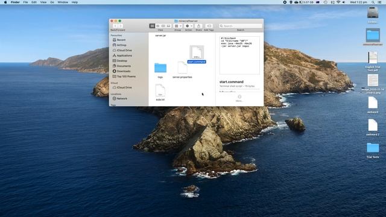Image resolution: width=386 pixels, height=217 pixels.
Task: Open iCloud Drive under the iCloud section
Action: 124,87
